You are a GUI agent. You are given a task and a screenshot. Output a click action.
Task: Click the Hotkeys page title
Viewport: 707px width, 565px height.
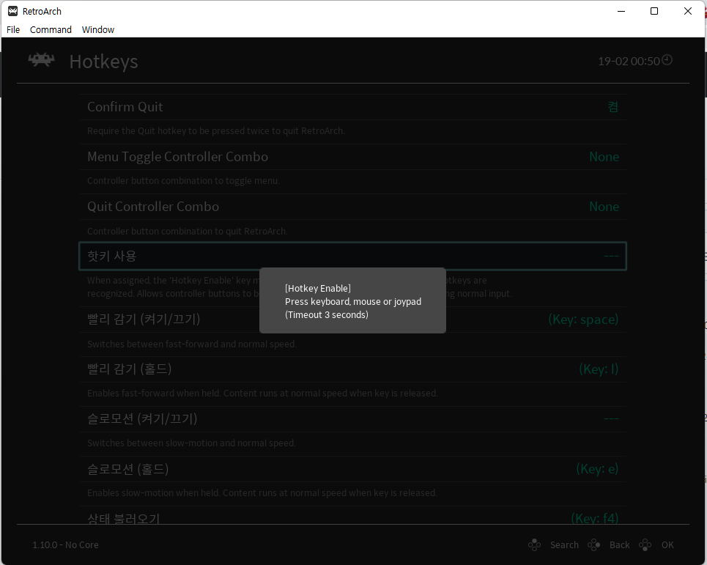coord(104,62)
